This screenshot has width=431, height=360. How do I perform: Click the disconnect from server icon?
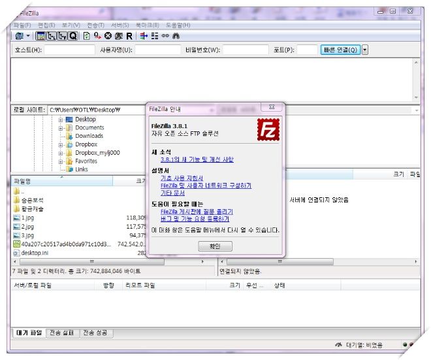119,36
